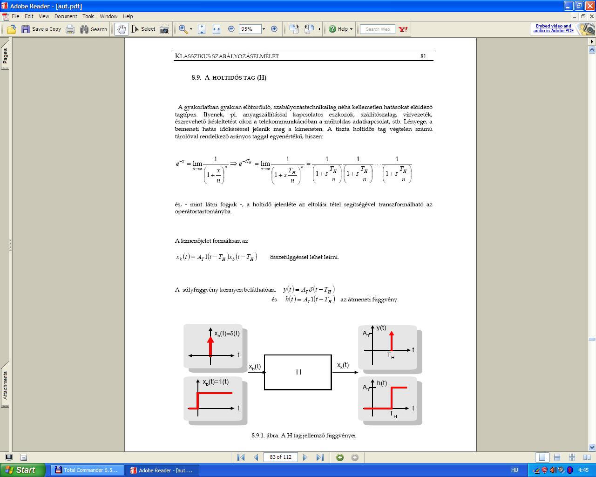Set view to Fit Width
Image resolution: width=596 pixels, height=477 pixels.
click(x=217, y=29)
